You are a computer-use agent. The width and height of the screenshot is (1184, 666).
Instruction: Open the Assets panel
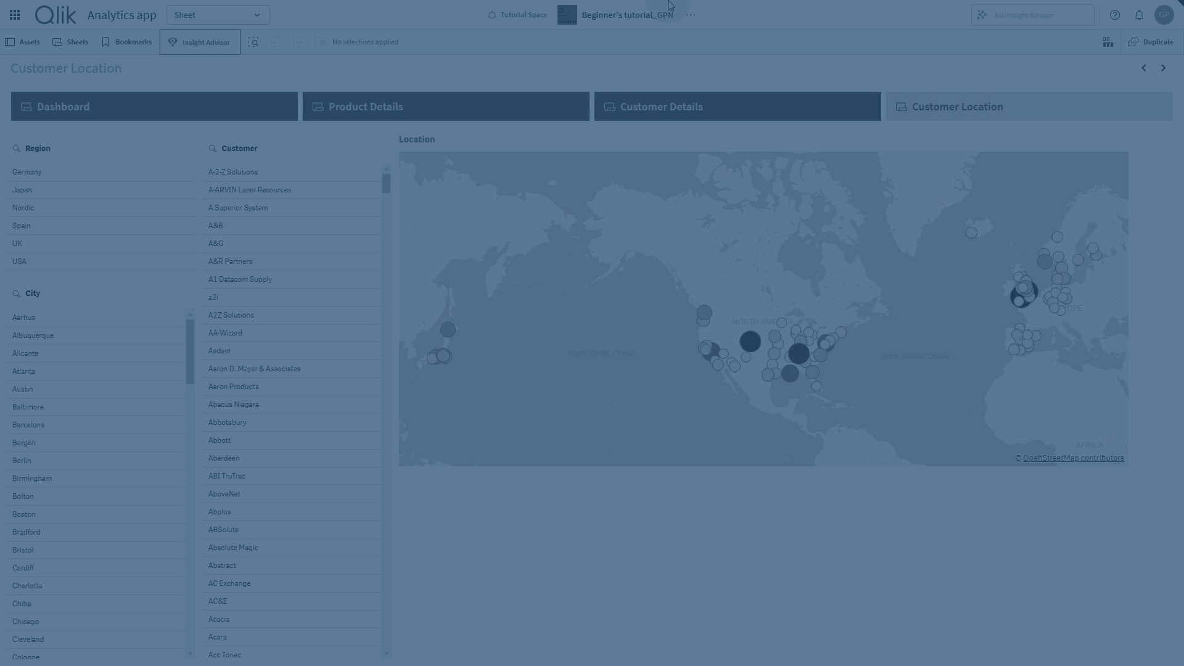(23, 42)
